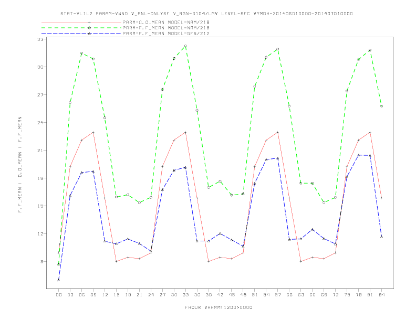The width and height of the screenshot is (416, 321).
Task: Click x-axis forecast hour label 24
Action: (151, 295)
